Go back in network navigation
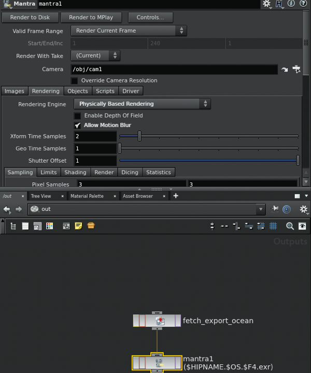Screen dimensions: 311x373 point(7,209)
